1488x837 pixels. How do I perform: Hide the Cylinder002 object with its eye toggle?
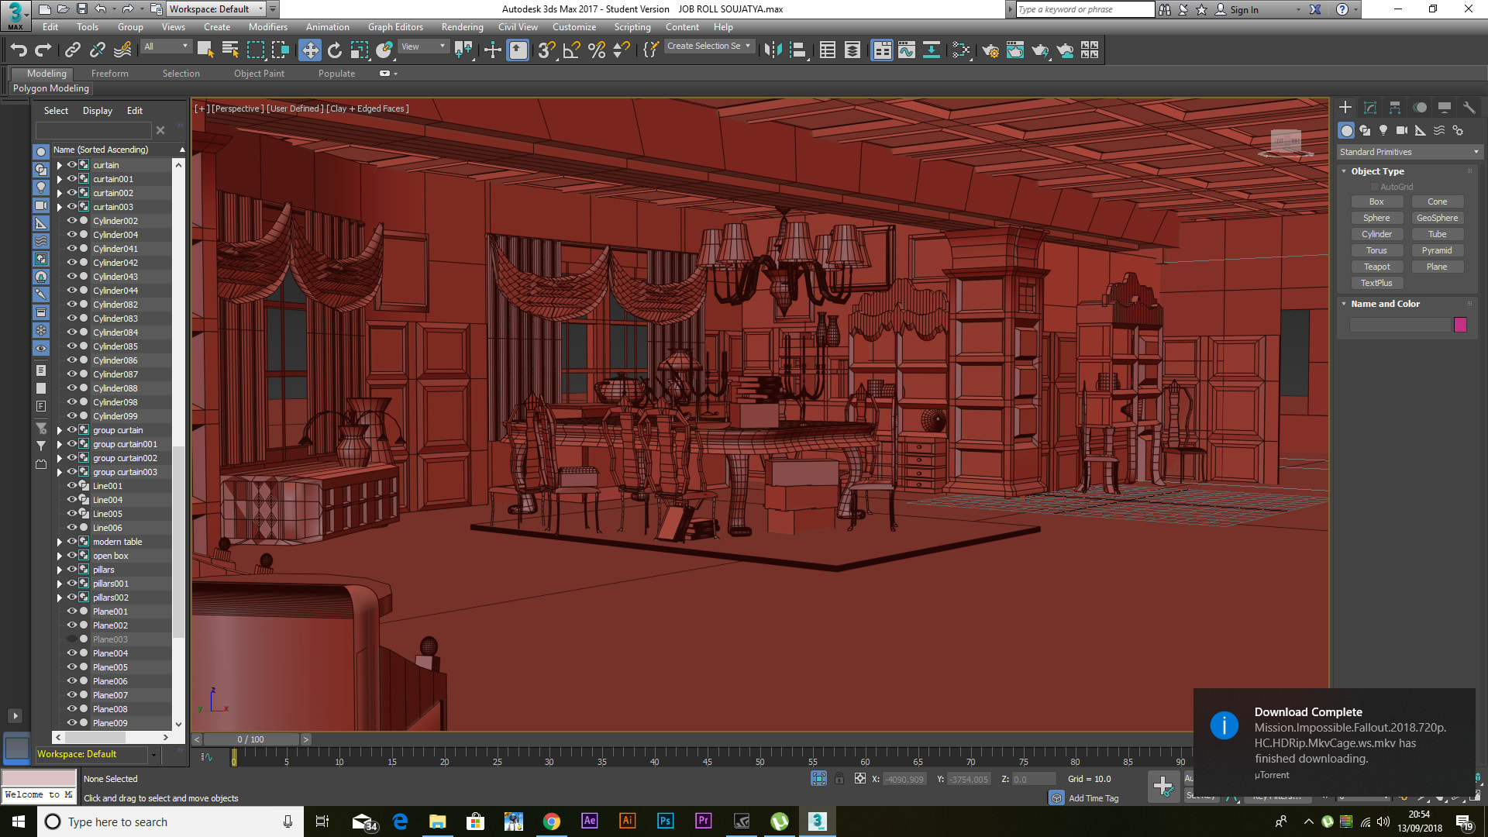72,221
